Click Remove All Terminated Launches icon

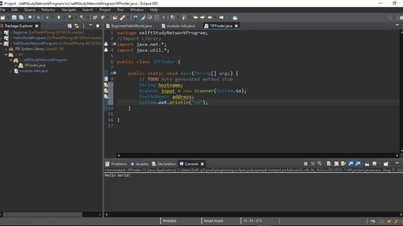coord(320,164)
